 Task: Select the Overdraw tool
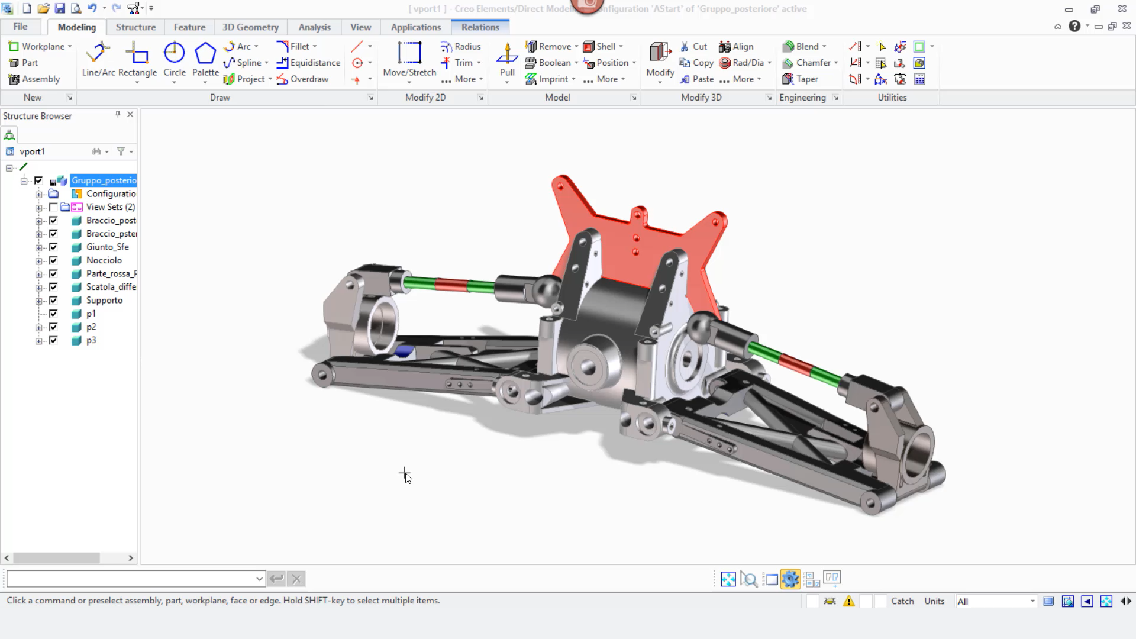[x=302, y=79]
